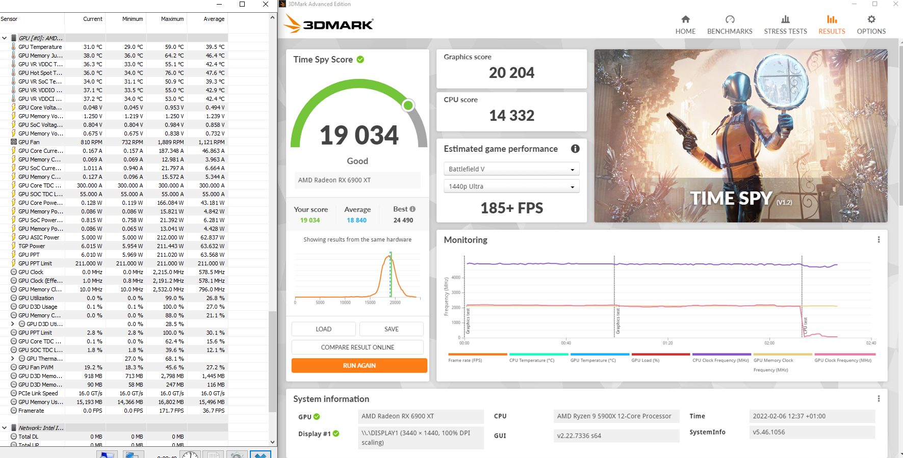Screen dimensions: 903x458
Task: Click the SAVE button
Action: pyautogui.click(x=391, y=329)
